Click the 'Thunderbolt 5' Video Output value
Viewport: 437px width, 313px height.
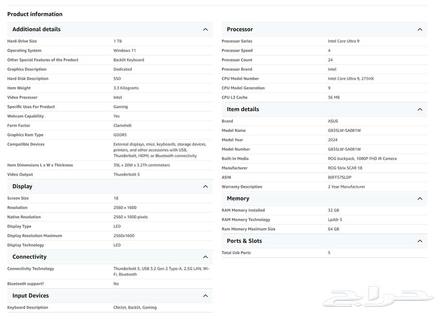tap(126, 175)
